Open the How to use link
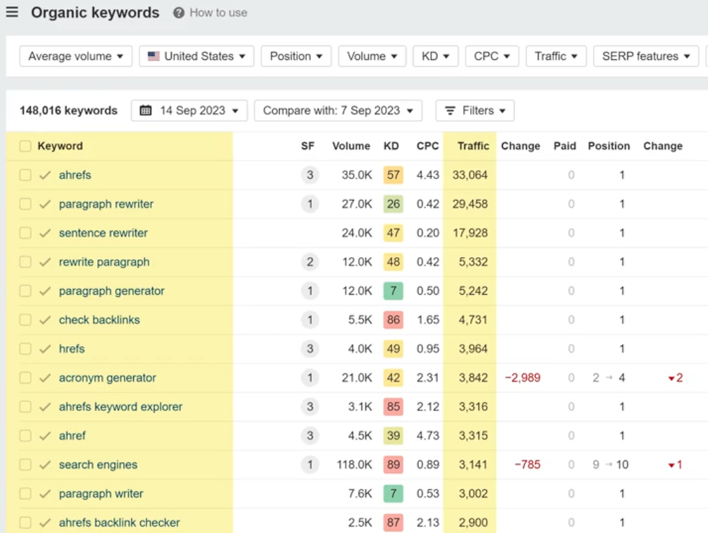This screenshot has height=533, width=708. coord(218,13)
